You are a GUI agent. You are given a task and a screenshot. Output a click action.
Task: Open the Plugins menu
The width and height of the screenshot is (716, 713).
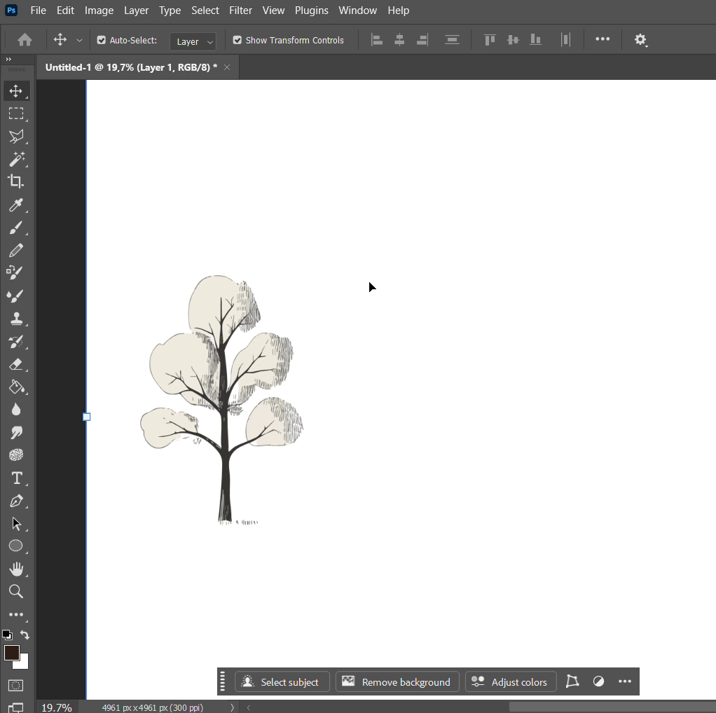311,11
